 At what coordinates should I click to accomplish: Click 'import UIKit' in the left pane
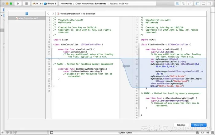pyautogui.click(x=61, y=40)
